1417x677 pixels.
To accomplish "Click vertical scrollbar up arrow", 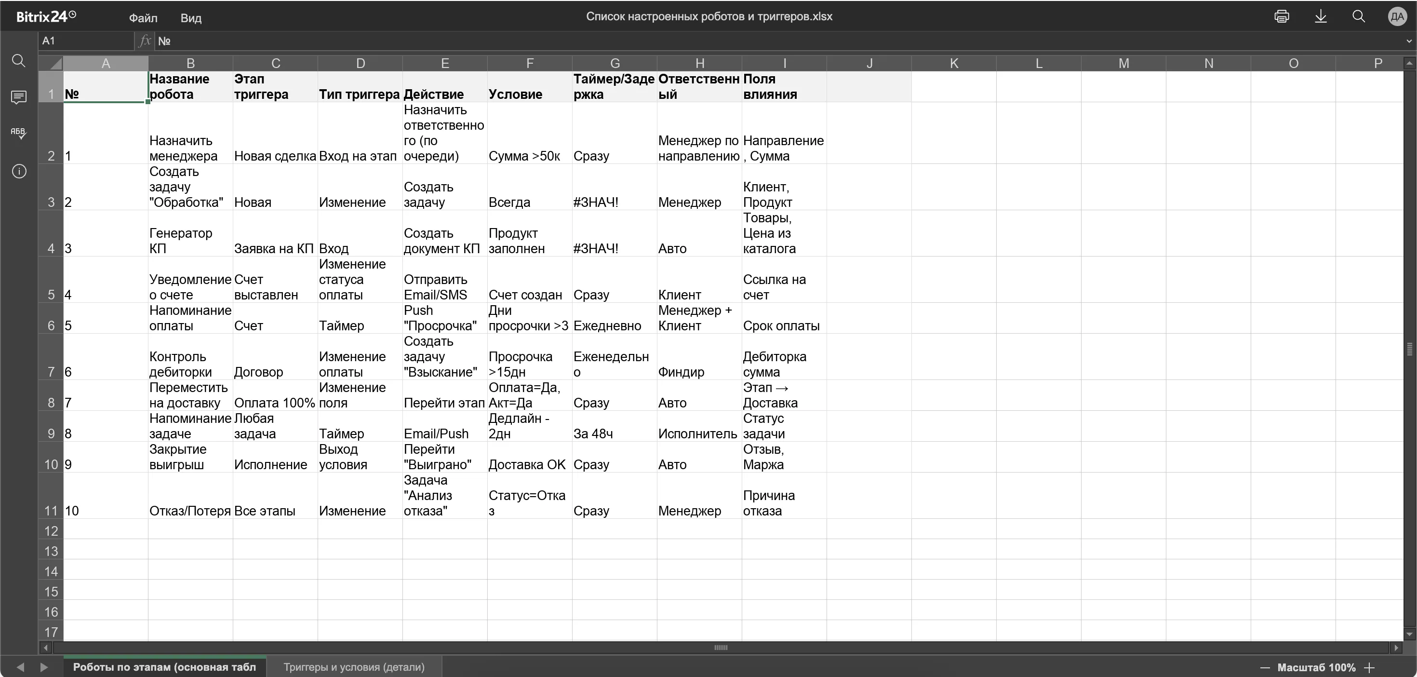I will (1409, 64).
